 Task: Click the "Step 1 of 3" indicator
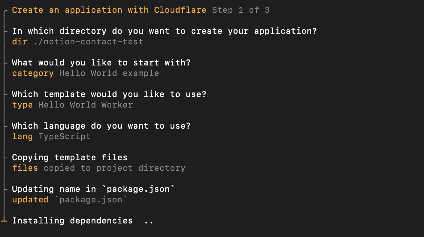click(241, 10)
